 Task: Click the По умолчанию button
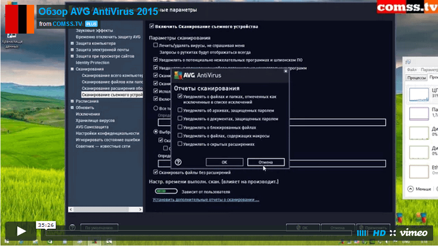[99, 228]
